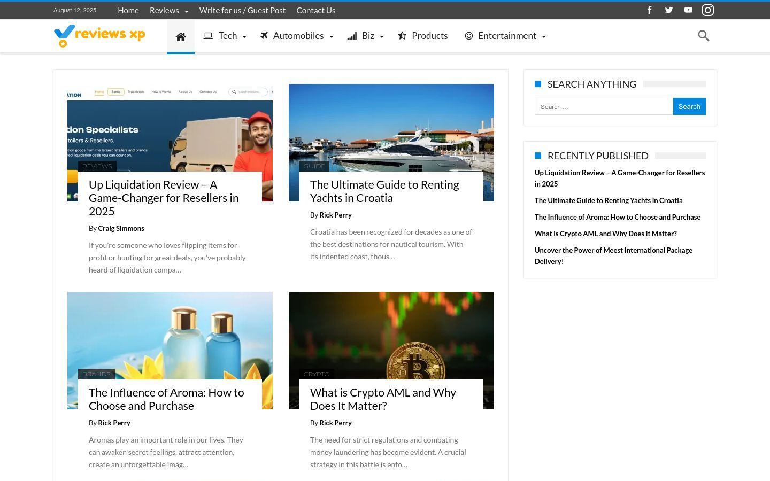This screenshot has height=481, width=770.
Task: Click the blue Search button
Action: [689, 106]
